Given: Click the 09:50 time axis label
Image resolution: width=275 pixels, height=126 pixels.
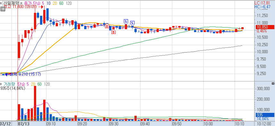Looking at the screenshot, I should tap(177, 124).
